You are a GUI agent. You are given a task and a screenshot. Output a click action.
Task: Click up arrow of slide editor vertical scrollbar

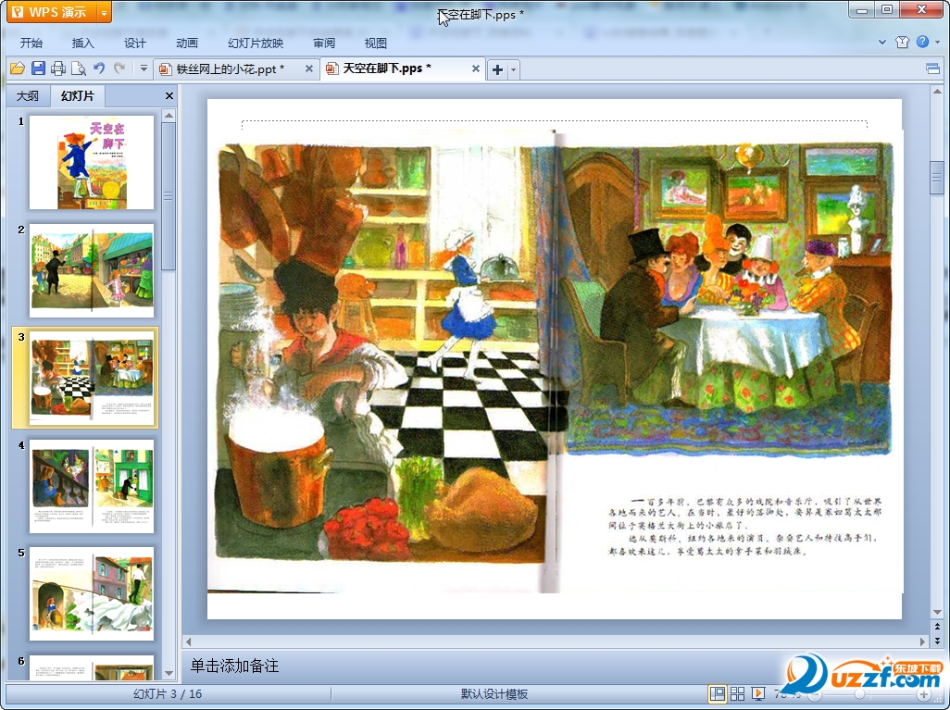(937, 92)
